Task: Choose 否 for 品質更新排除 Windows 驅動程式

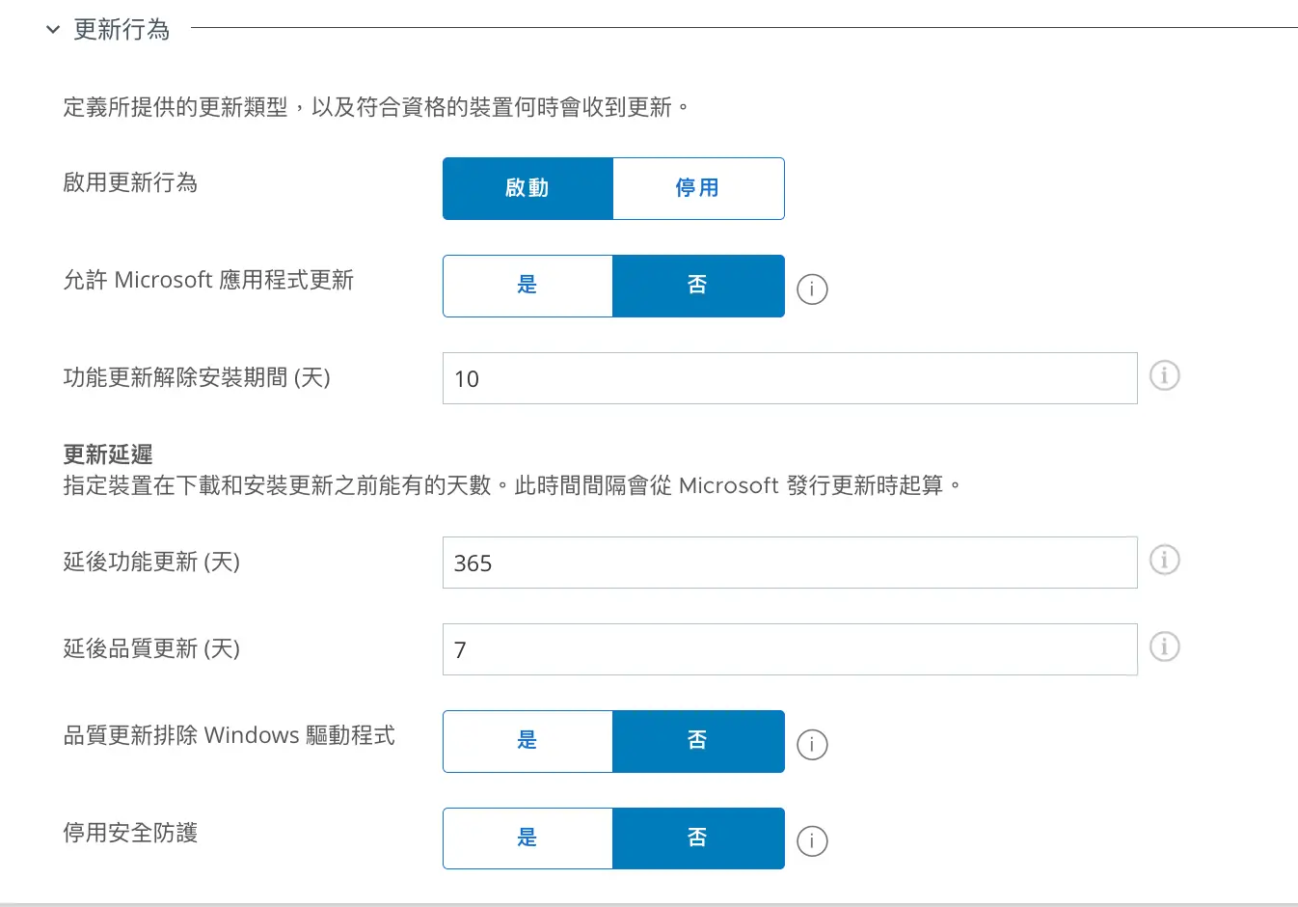Action: (x=697, y=741)
